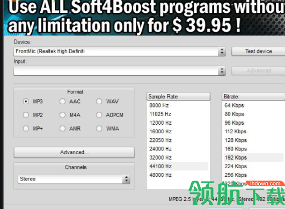Click the Soft4Boost $39.95 promotional banner

pyautogui.click(x=144, y=18)
